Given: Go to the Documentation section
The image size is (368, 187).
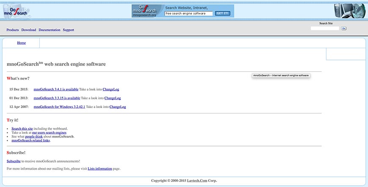Looking at the screenshot, I should [49, 30].
